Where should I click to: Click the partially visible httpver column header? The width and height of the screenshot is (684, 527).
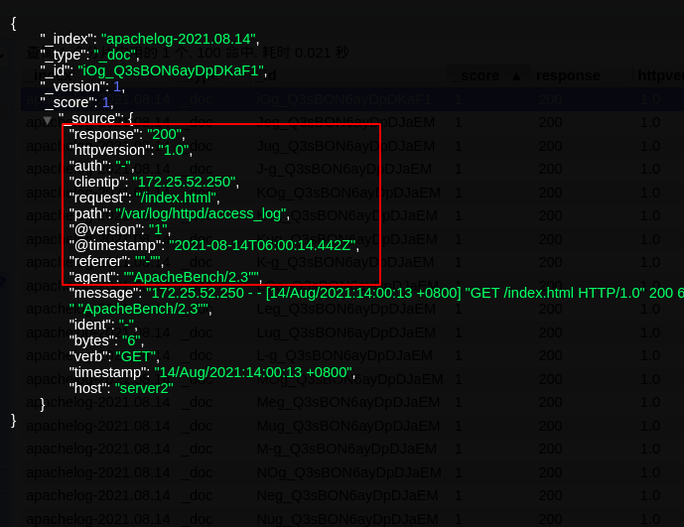[659, 75]
